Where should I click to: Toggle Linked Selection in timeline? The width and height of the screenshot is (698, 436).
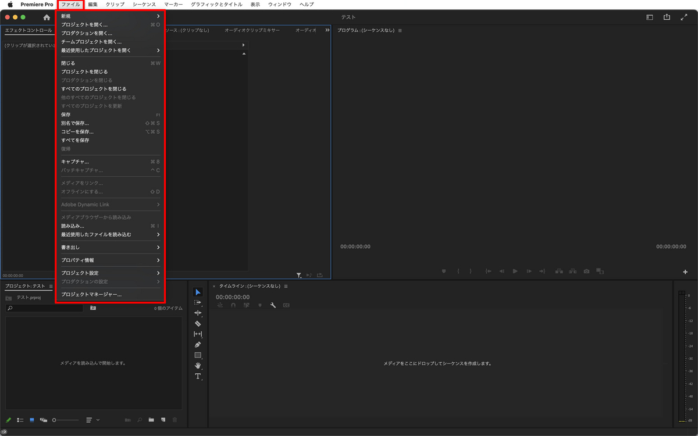pos(247,305)
